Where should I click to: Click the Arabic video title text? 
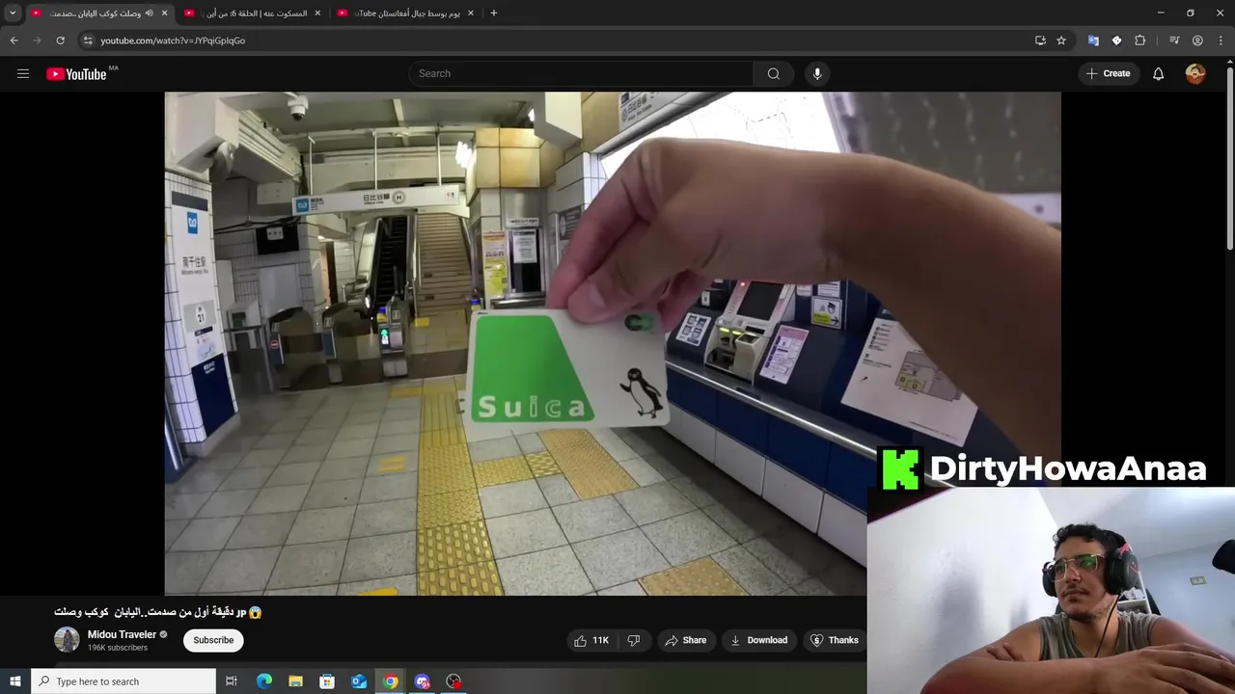pos(158,612)
